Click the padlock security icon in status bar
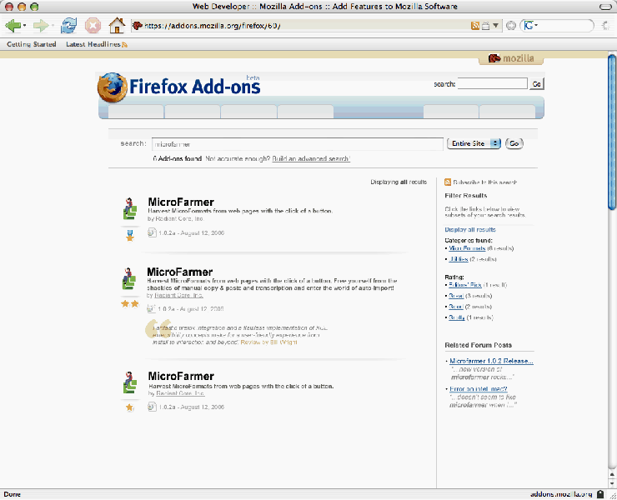Viewport: 617px width, 500px height. [600, 494]
